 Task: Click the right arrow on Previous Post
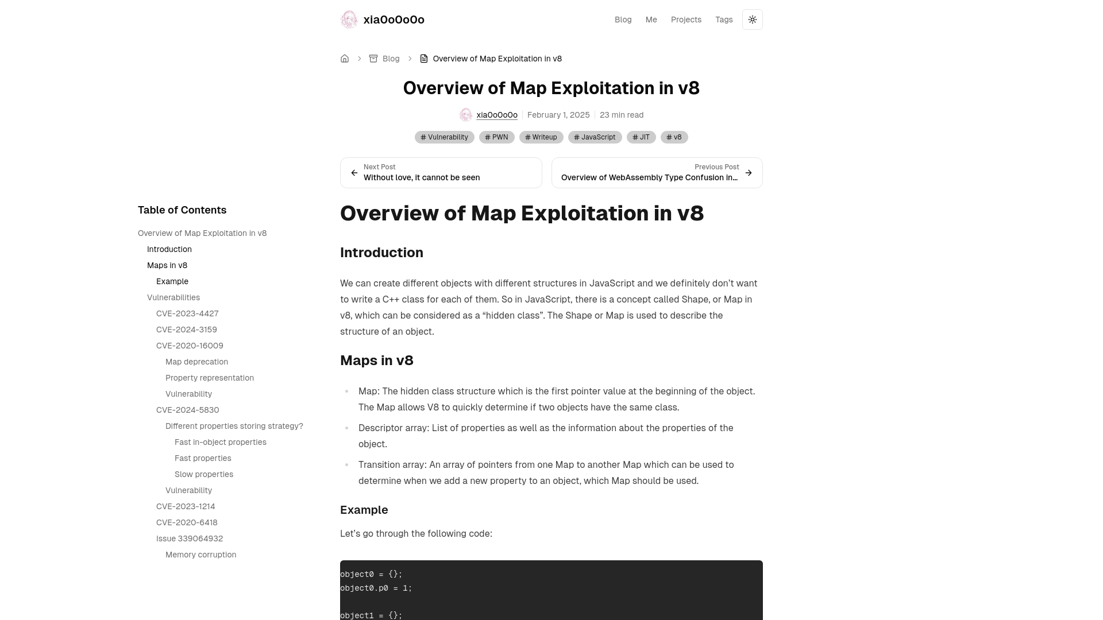coord(749,173)
